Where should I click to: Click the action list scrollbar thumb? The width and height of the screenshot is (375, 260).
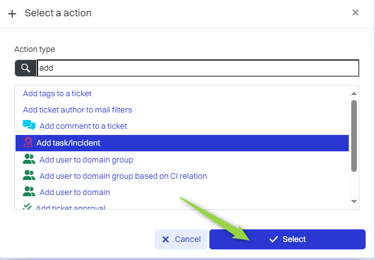tap(354, 134)
